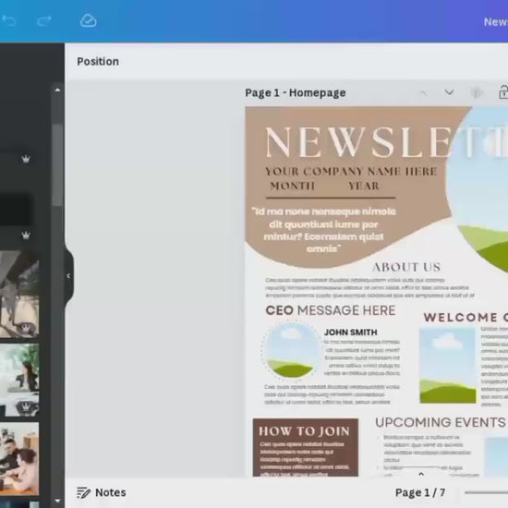Select the HOW TO JOIN heading
The width and height of the screenshot is (508, 508).
click(304, 431)
